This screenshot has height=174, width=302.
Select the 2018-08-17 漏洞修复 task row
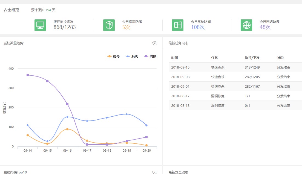pos(235,96)
